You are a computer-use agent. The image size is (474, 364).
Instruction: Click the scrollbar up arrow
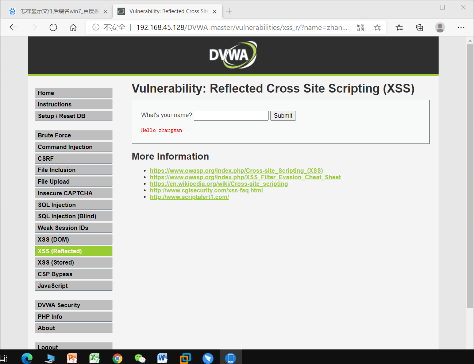tap(470, 40)
